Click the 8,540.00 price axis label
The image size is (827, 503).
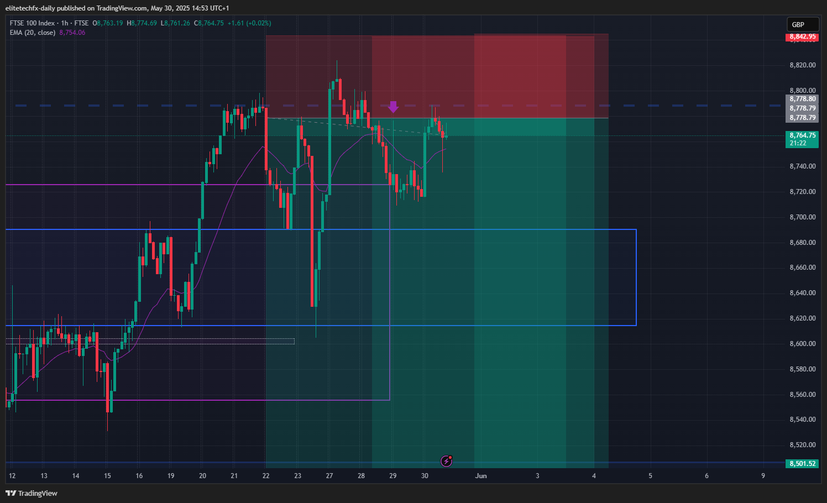tap(802, 420)
